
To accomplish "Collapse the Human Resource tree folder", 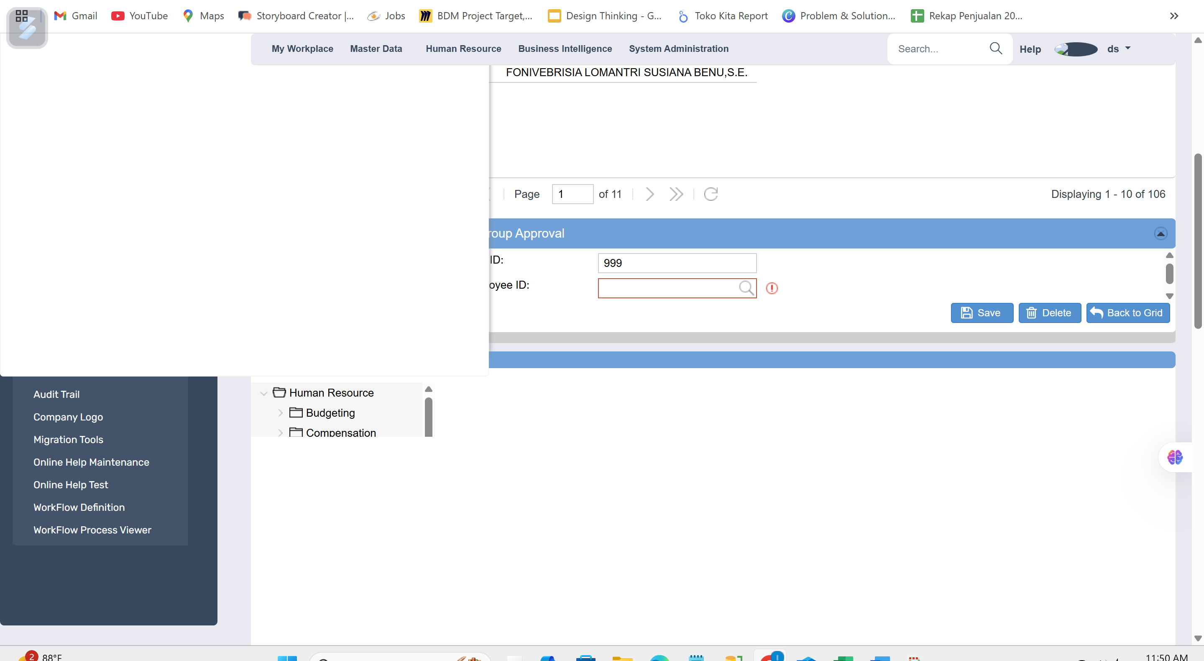I will (263, 393).
